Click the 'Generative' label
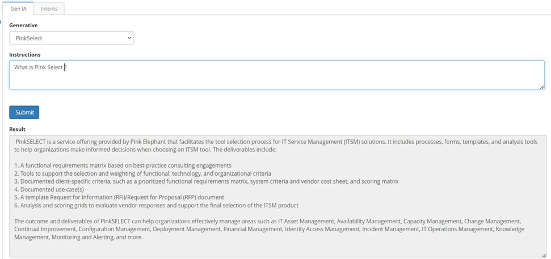The width and height of the screenshot is (551, 259). click(23, 26)
